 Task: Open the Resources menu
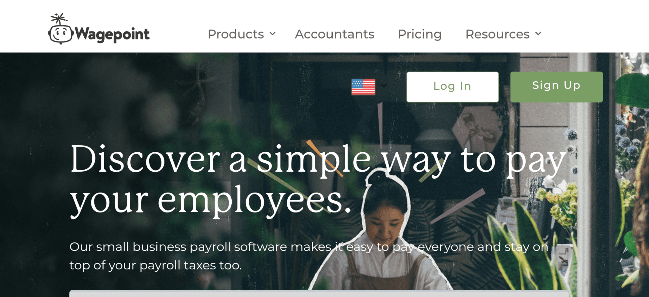(x=497, y=34)
